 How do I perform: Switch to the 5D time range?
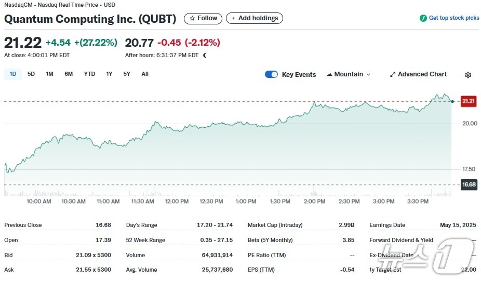click(x=31, y=74)
